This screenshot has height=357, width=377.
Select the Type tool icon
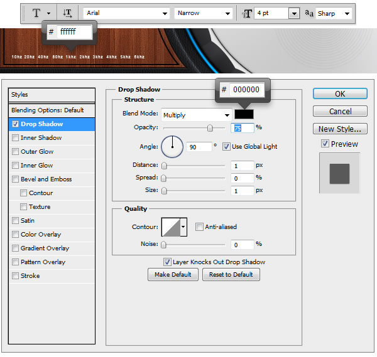(x=36, y=13)
